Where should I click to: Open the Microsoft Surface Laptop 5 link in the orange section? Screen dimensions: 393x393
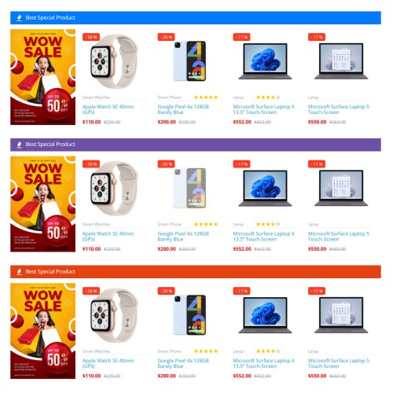(x=339, y=363)
